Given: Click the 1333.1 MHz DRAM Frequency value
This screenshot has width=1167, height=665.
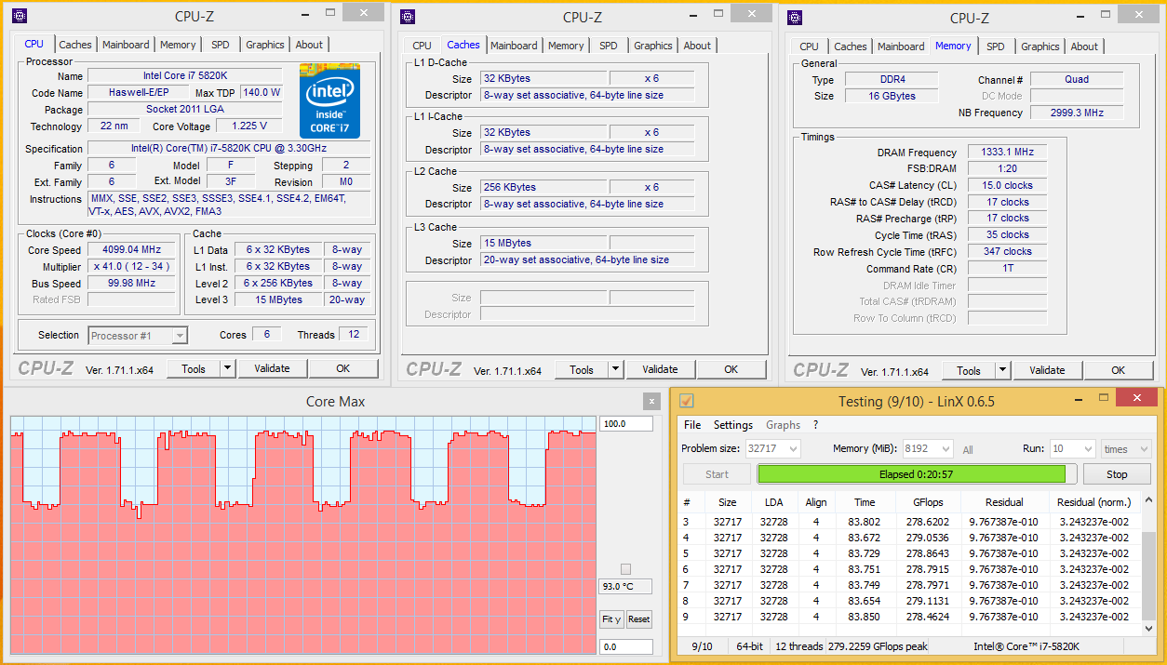Looking at the screenshot, I should coord(1007,153).
